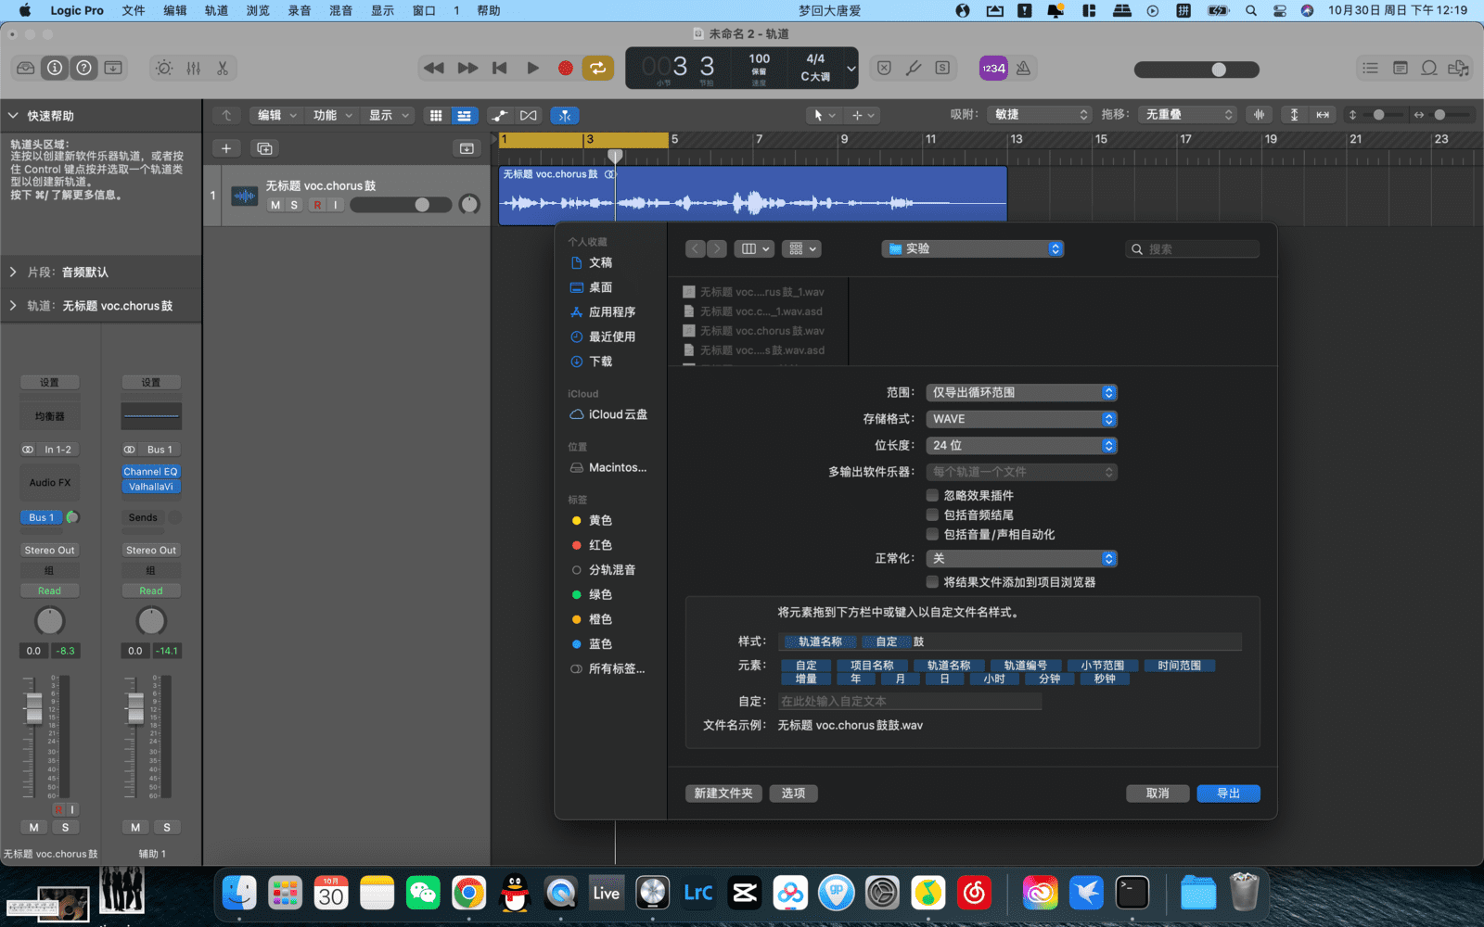Record-enable track with R button
Viewport: 1484px width, 927px height.
click(x=317, y=205)
